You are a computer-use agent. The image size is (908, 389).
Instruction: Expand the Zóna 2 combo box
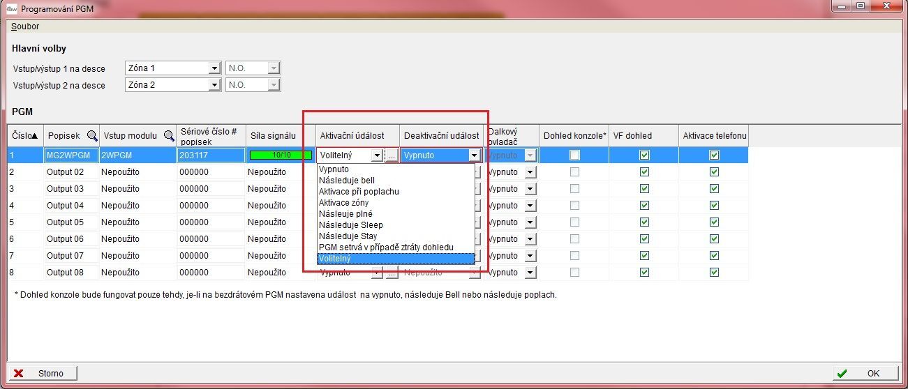214,85
